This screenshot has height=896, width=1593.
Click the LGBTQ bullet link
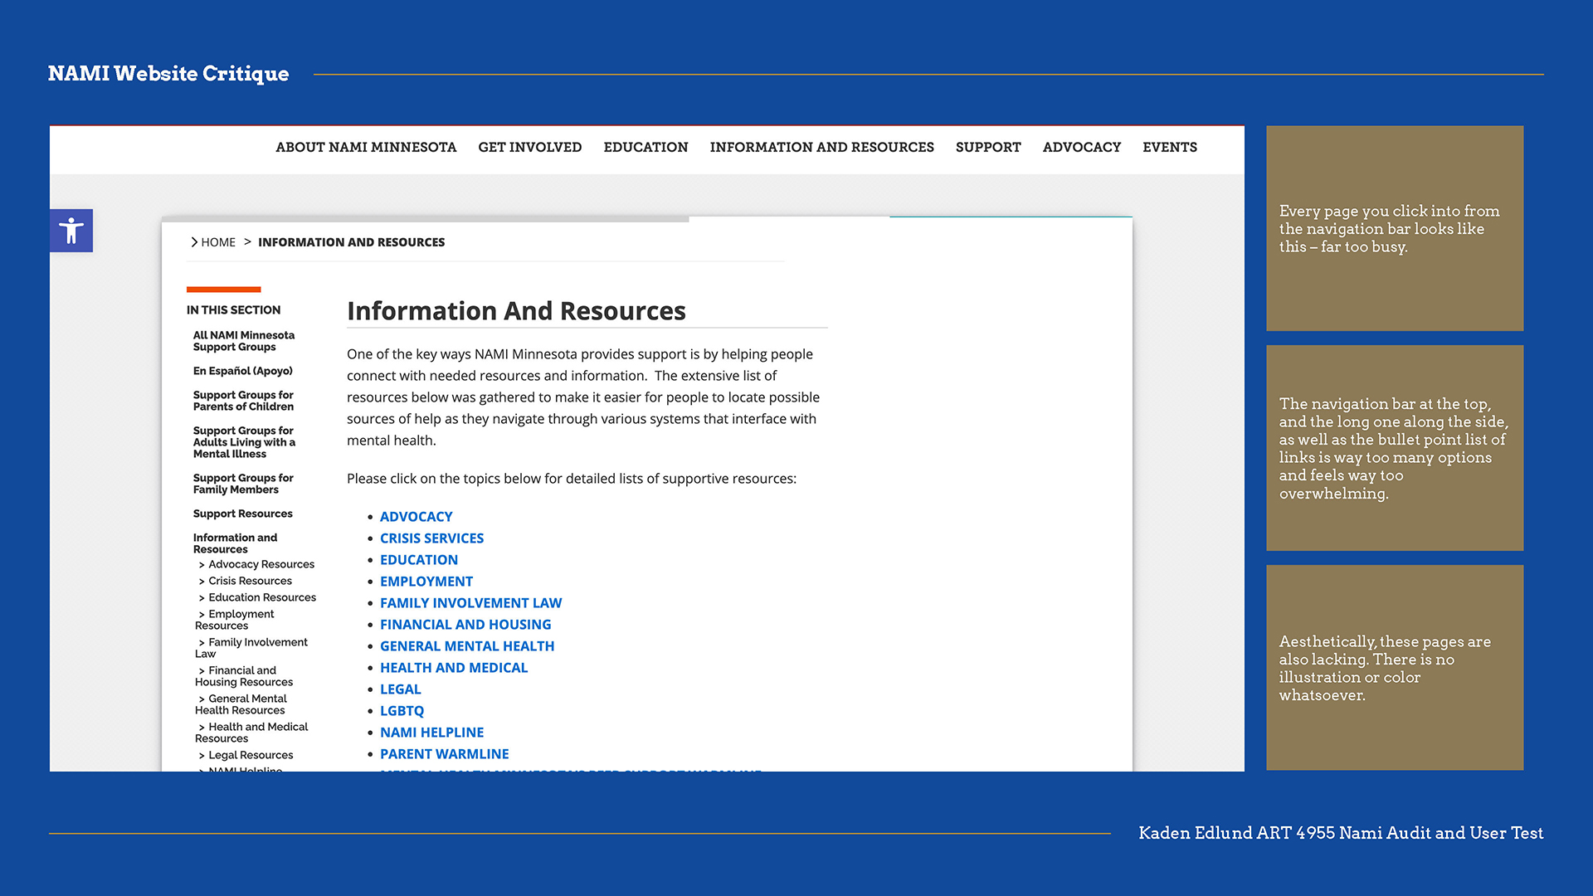[x=402, y=711]
